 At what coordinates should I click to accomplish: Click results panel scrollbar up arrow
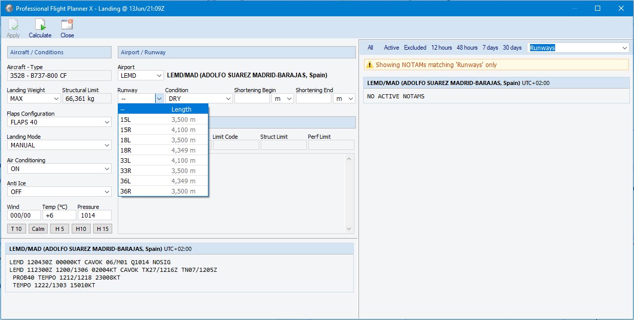350,158
